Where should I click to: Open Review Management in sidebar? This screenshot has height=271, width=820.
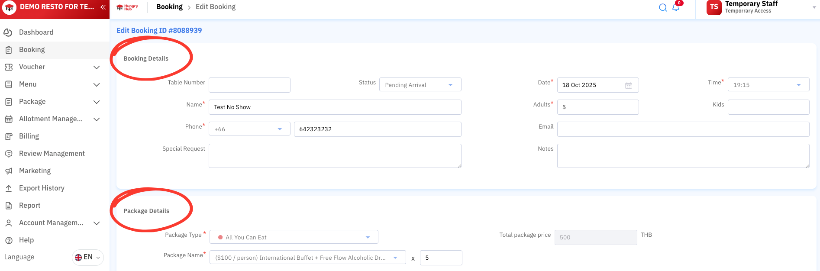click(55, 154)
